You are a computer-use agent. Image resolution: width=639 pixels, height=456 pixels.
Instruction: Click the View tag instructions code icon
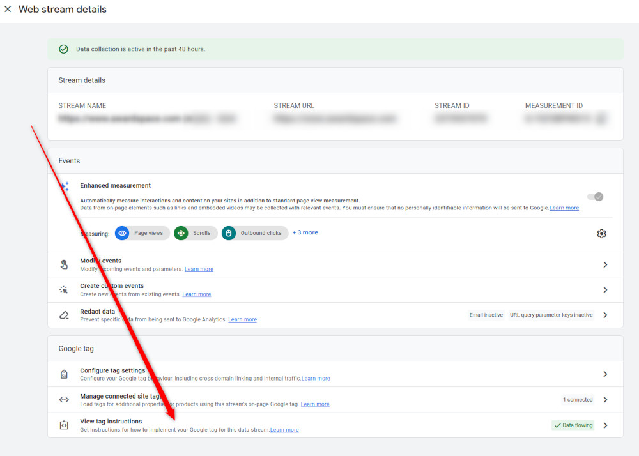tap(64, 425)
